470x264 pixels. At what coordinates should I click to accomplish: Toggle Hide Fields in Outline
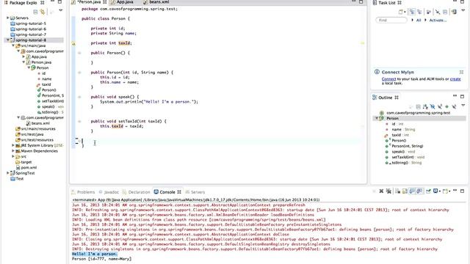click(x=433, y=106)
